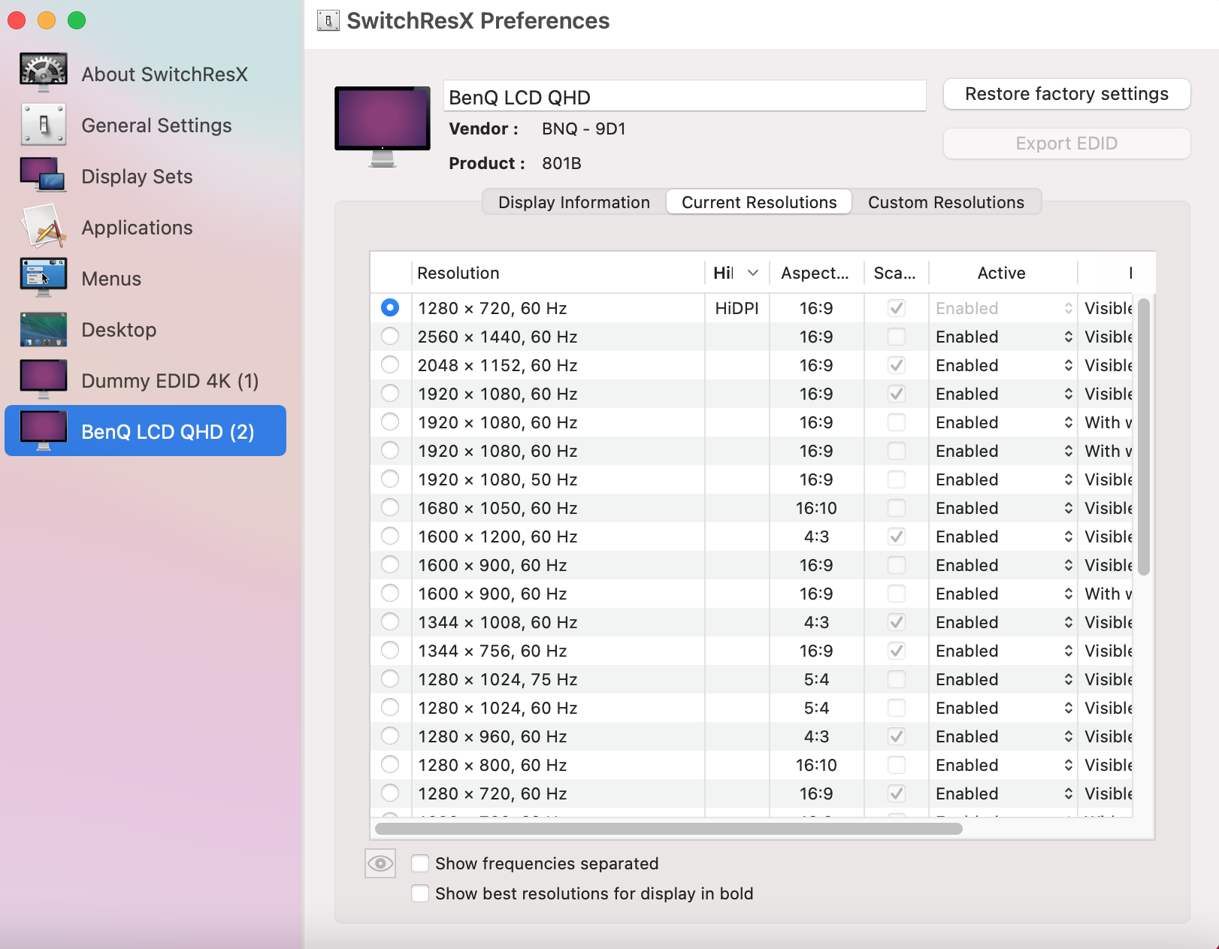Select the Display Sets monitors icon
Image resolution: width=1219 pixels, height=949 pixels.
pos(44,176)
